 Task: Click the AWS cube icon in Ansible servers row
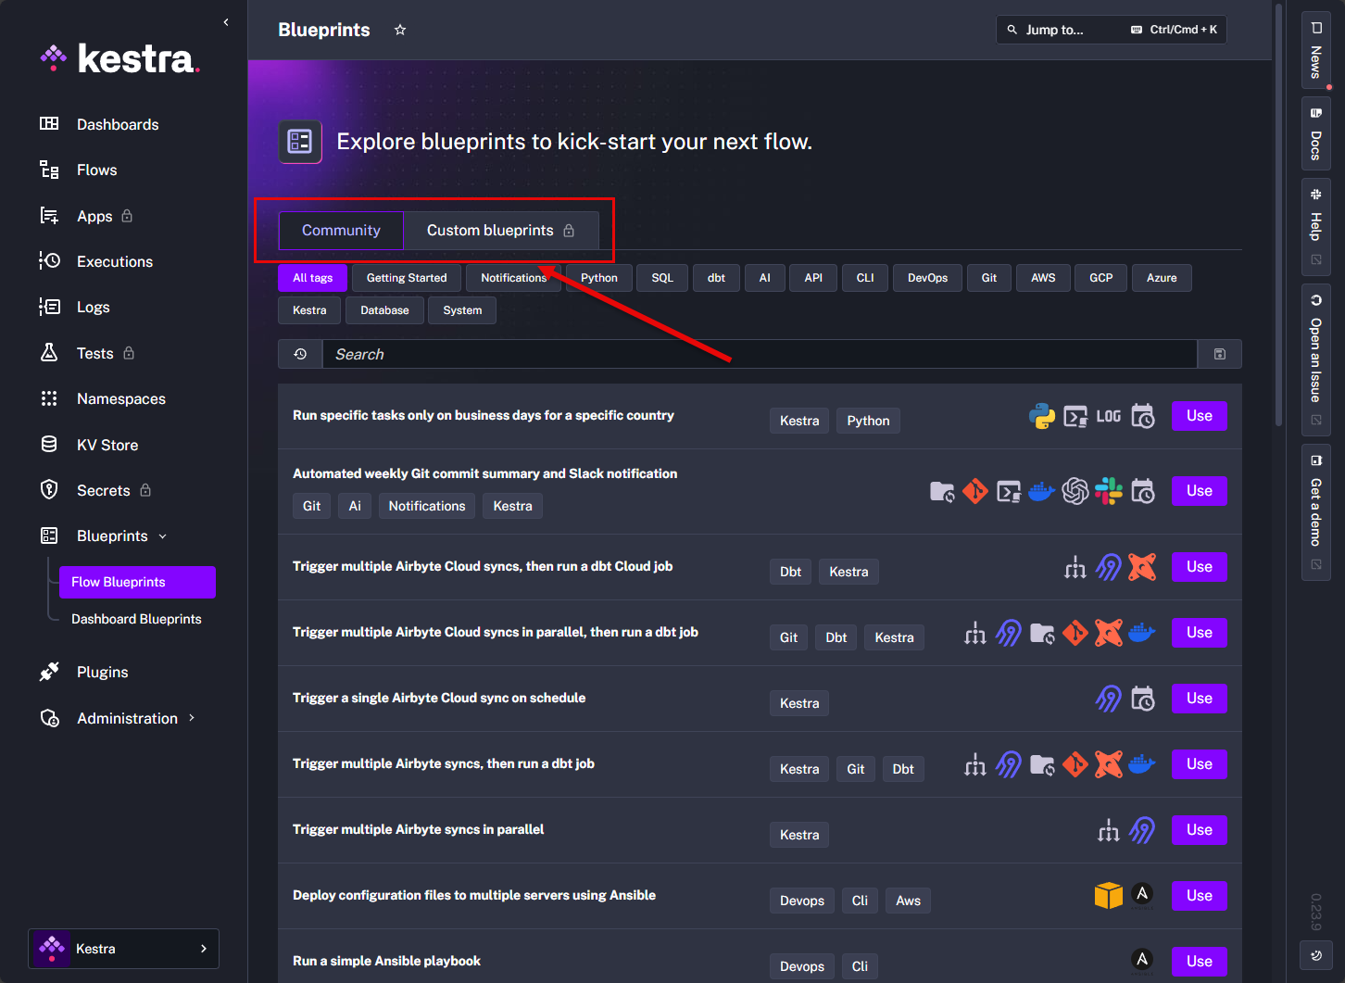pyautogui.click(x=1109, y=896)
